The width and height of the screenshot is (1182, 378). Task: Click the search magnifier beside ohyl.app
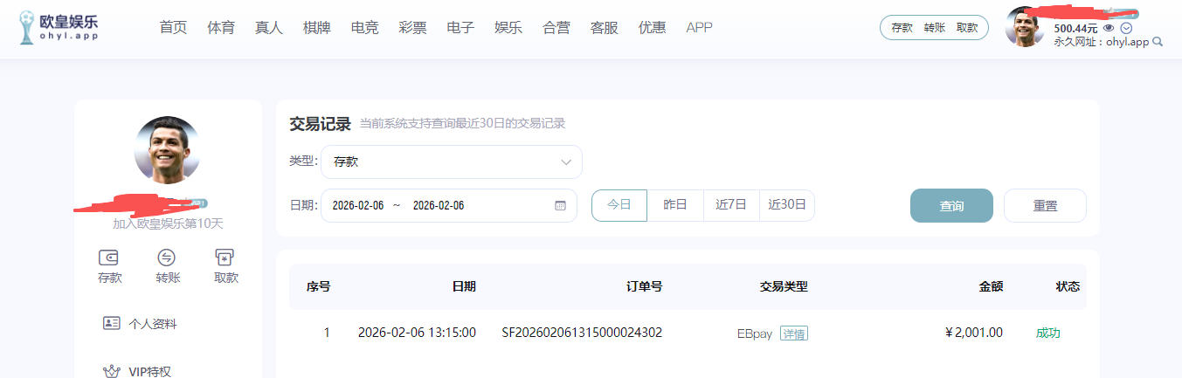pyautogui.click(x=1158, y=42)
